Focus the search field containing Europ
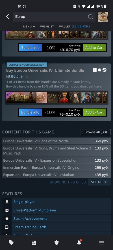The width and height of the screenshot is (113, 250). [51, 16]
